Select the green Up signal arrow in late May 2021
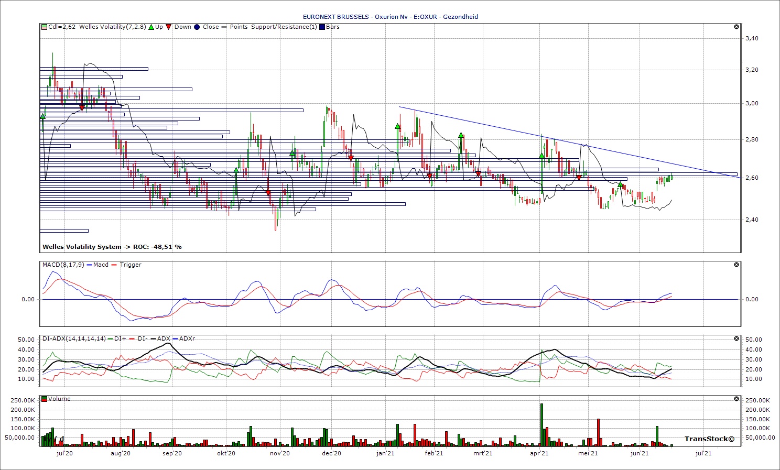 [620, 184]
